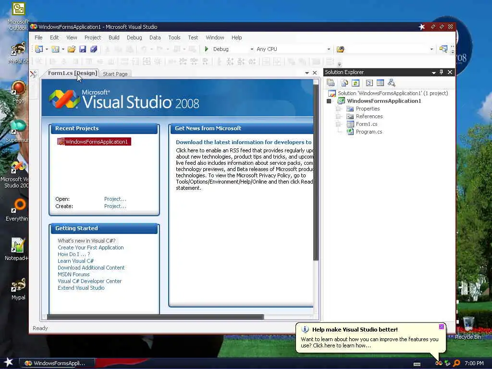Click the Visual Studio logo in the title bar

34,27
